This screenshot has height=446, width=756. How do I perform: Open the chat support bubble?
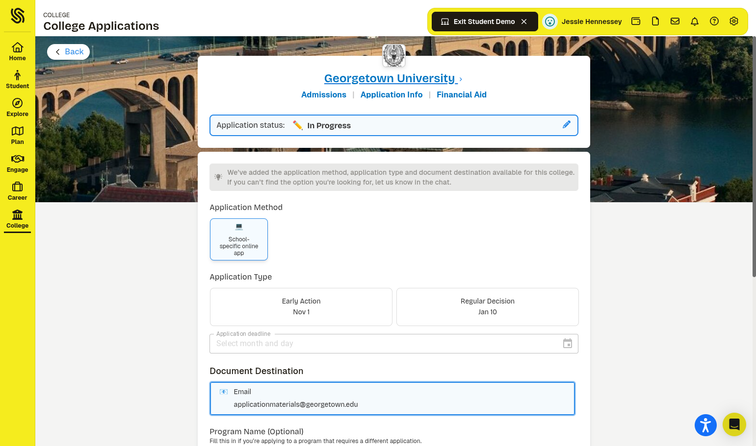[x=734, y=424]
